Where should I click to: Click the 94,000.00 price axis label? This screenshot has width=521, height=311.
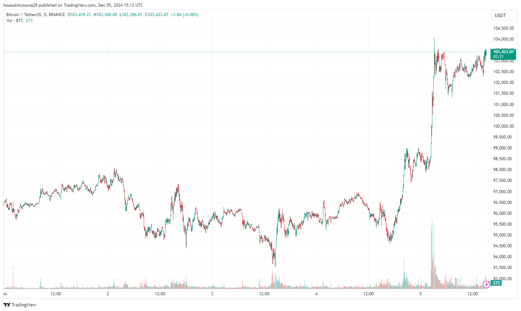coord(502,257)
